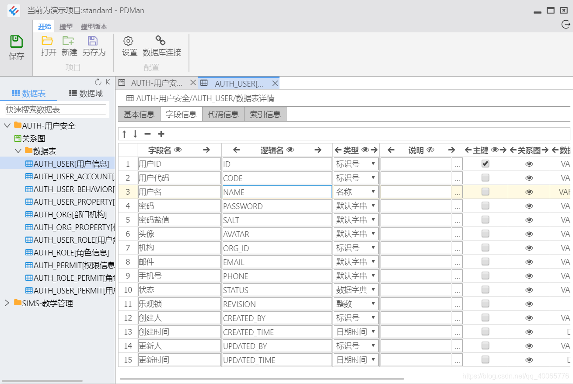
Task: Open the 基本信息 tab
Action: (x=139, y=115)
